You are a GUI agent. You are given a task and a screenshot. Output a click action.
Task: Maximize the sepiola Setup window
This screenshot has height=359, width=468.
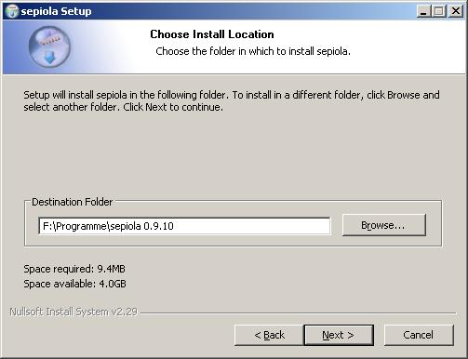[x=439, y=11]
